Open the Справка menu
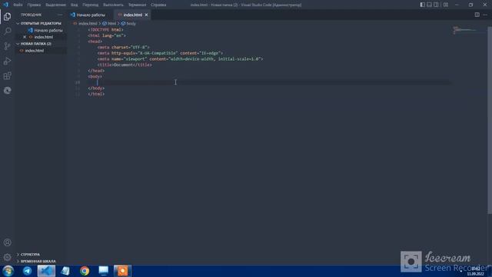This screenshot has height=277, width=492. coord(158,5)
